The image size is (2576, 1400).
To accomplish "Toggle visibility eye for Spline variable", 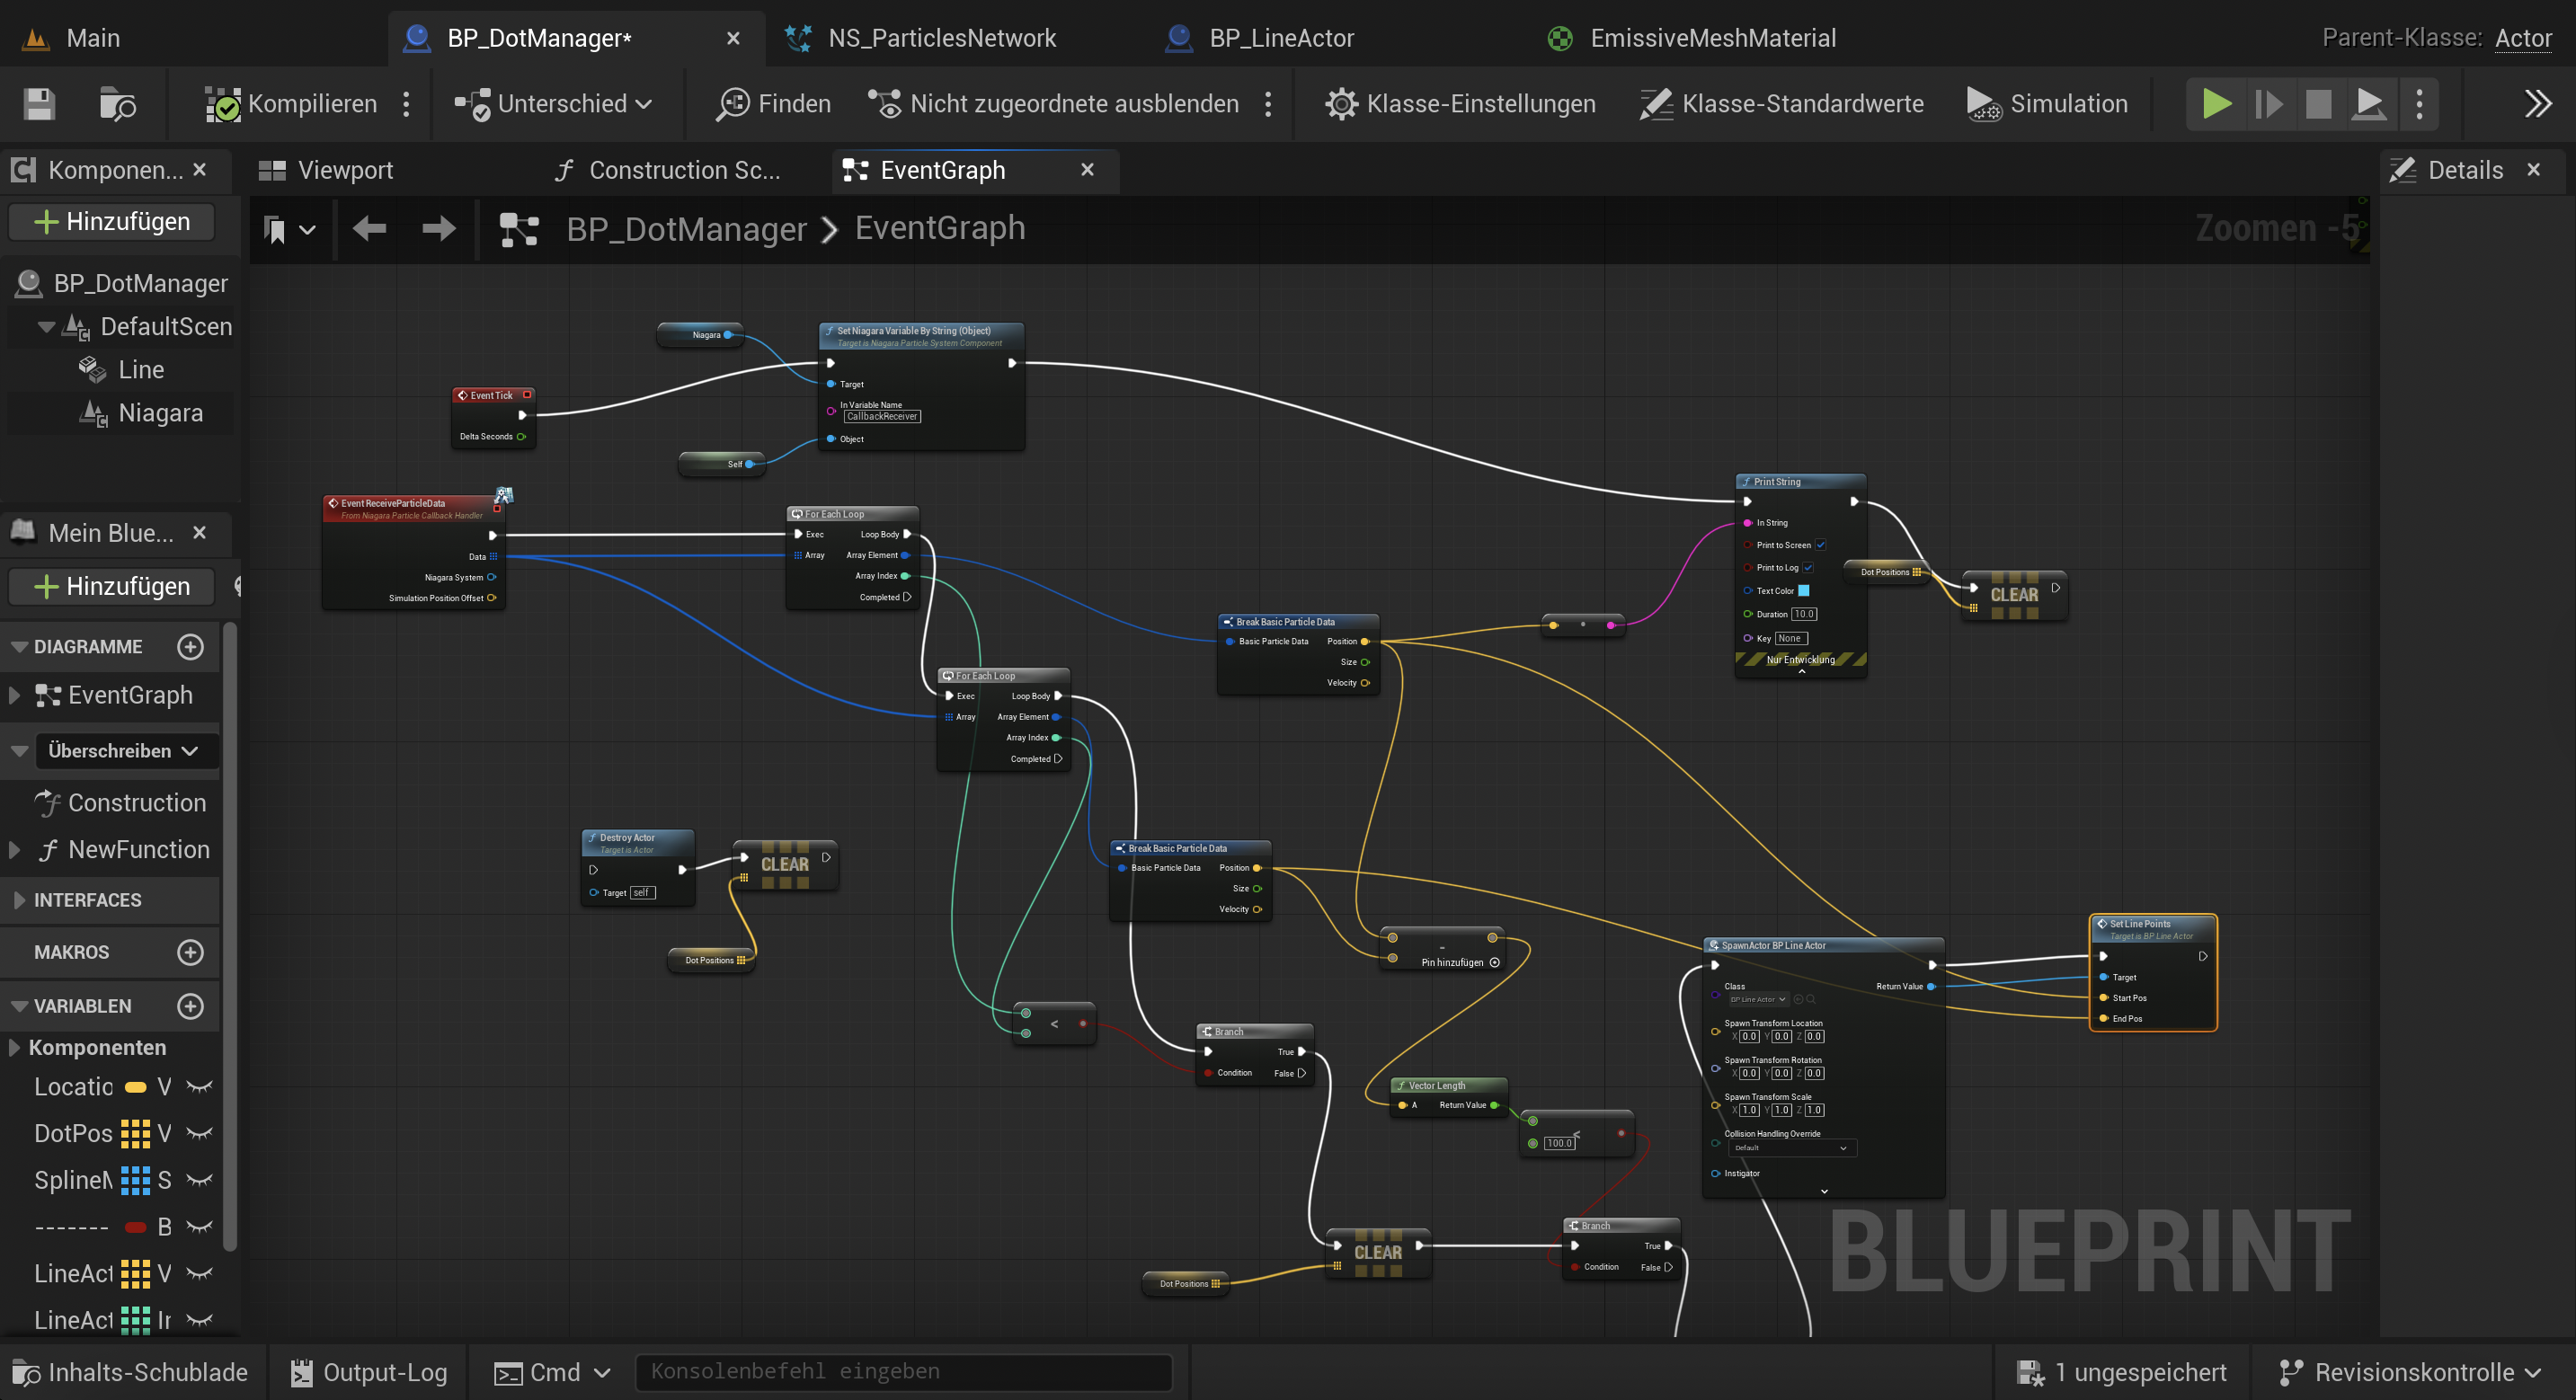I will pos(200,1180).
